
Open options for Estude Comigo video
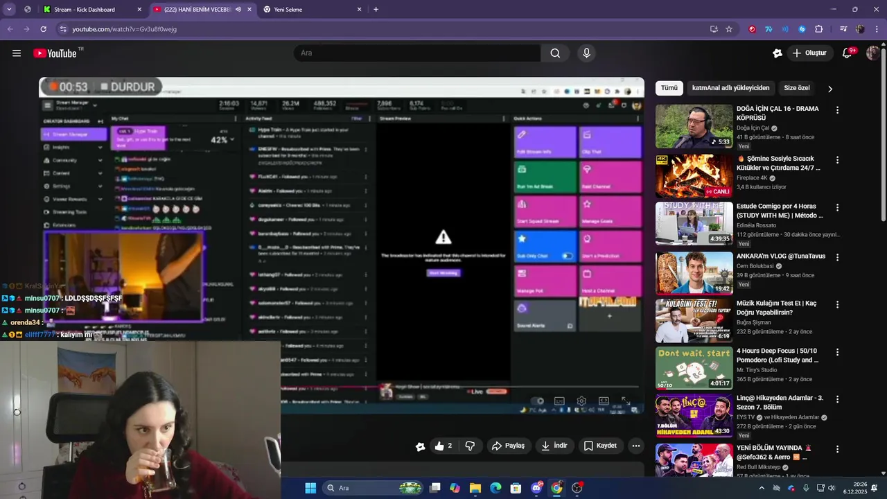pos(837,207)
